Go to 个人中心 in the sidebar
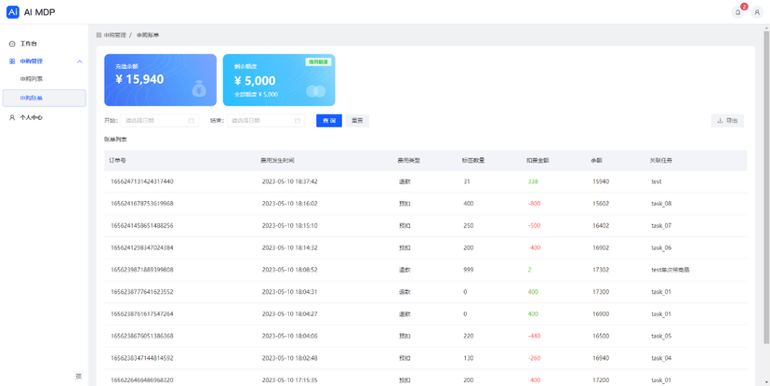 tap(32, 118)
